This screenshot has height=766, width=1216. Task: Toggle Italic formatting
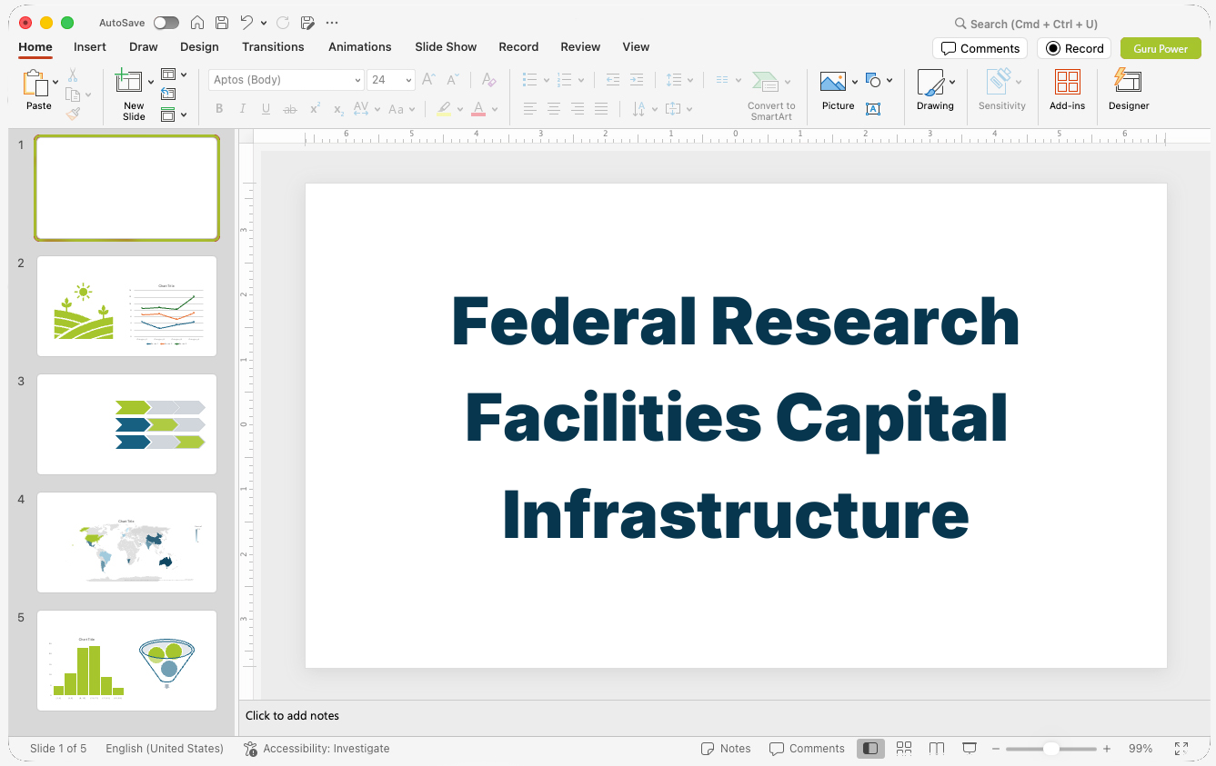pyautogui.click(x=243, y=109)
